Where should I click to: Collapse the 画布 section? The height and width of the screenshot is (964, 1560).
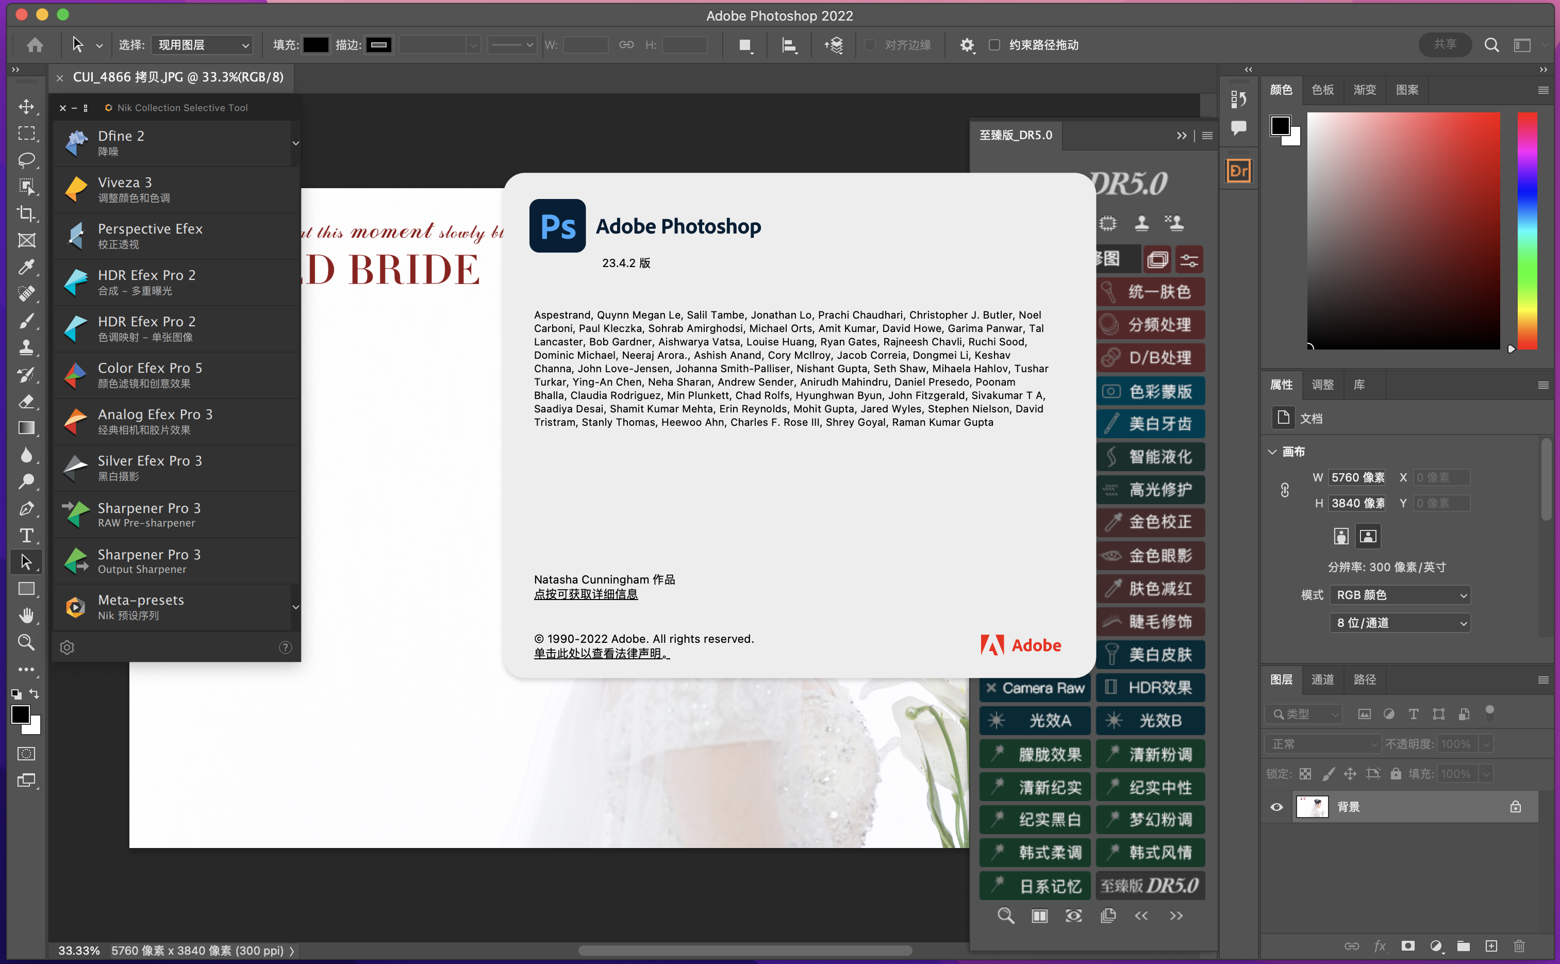pos(1272,452)
